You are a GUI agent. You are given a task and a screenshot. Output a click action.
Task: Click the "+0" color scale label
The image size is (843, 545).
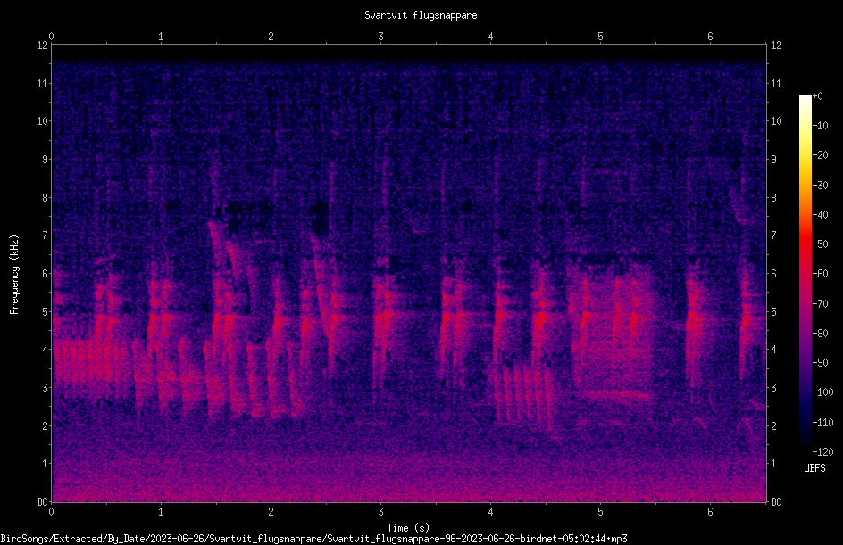pos(817,96)
